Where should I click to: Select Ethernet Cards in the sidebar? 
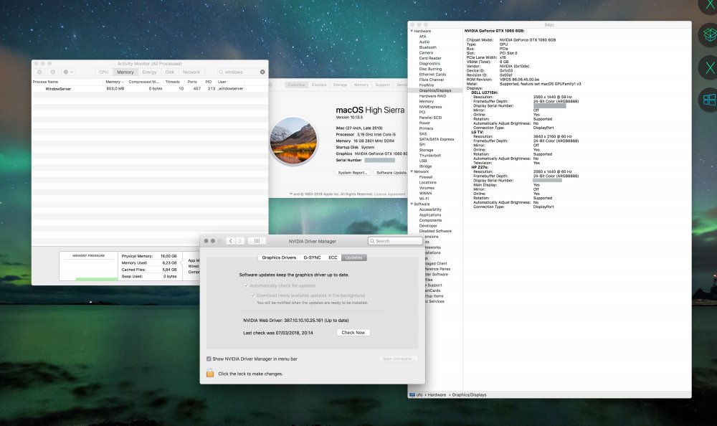(x=432, y=74)
